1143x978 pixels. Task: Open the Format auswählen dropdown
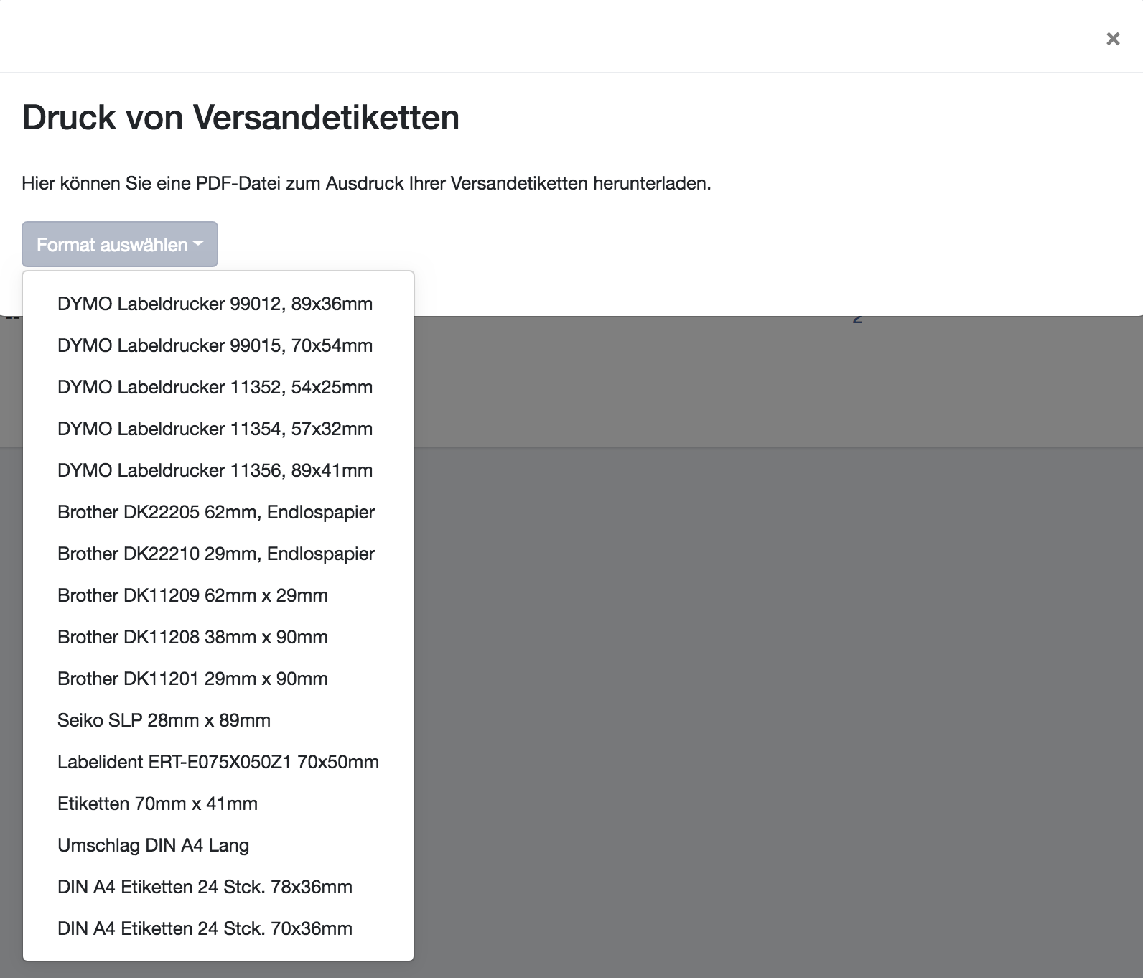click(120, 244)
